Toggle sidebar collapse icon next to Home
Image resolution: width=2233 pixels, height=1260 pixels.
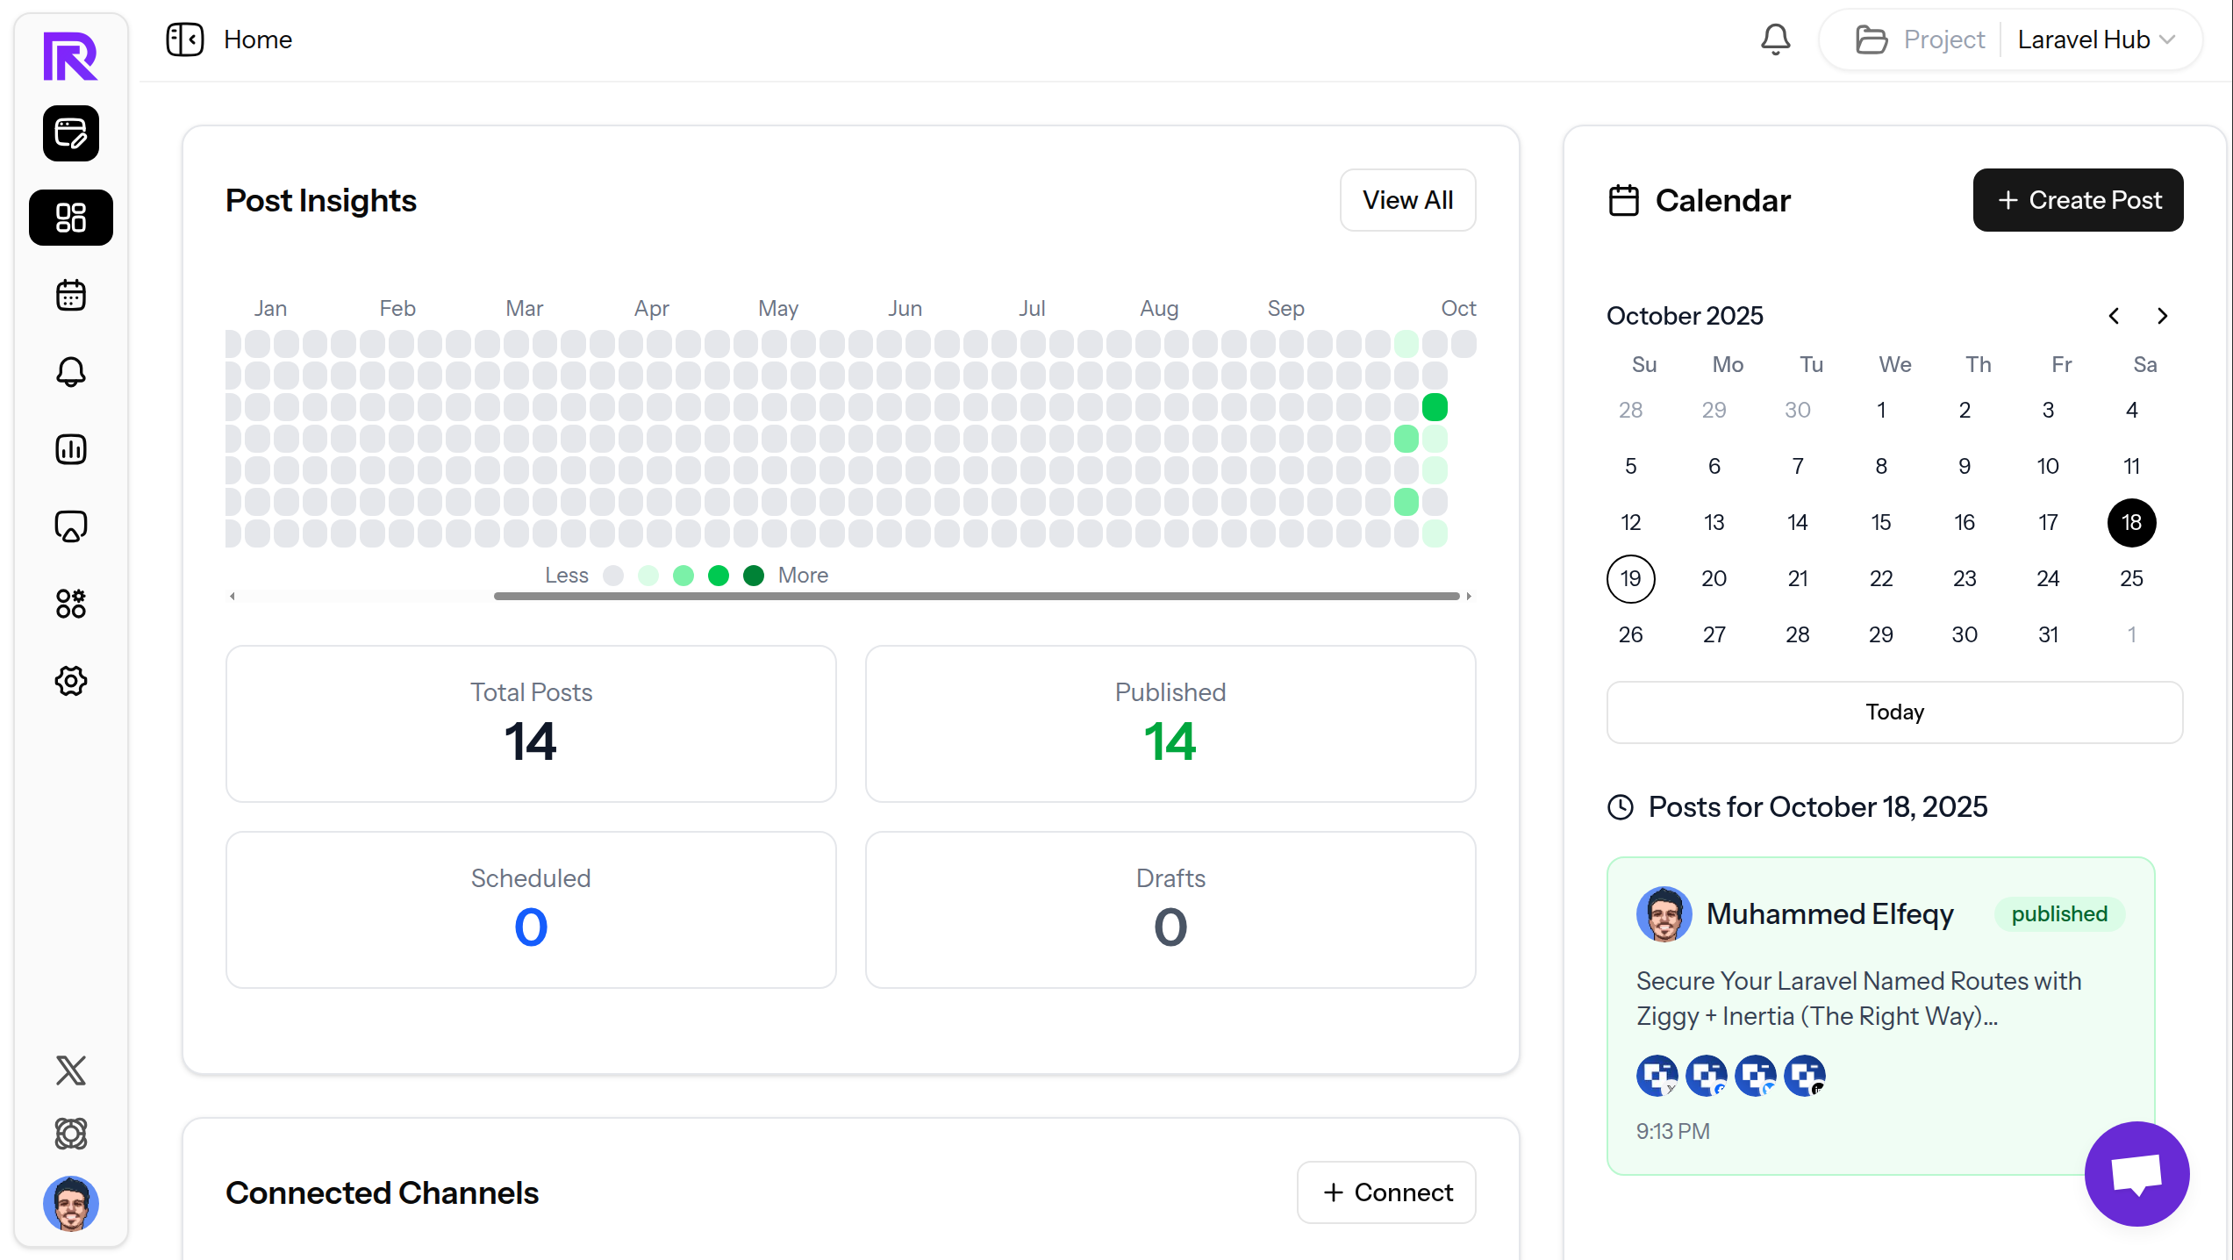pyautogui.click(x=185, y=39)
